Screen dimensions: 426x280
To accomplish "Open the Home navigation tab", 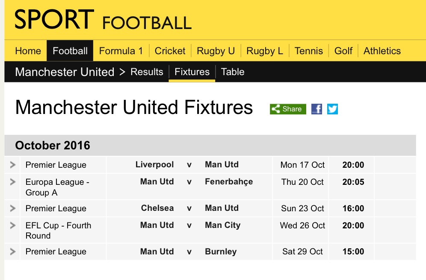I will 28,51.
